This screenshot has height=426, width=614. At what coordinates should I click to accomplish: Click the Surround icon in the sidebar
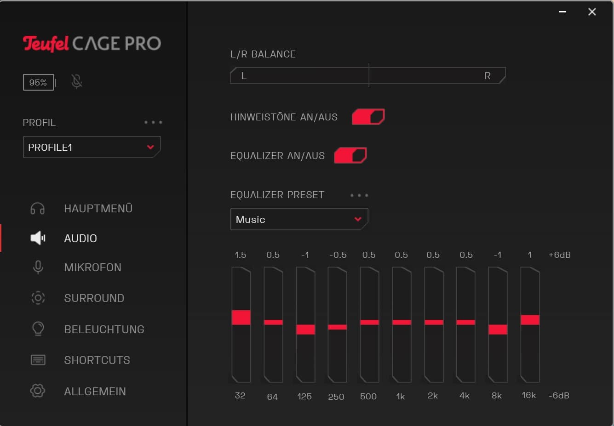click(x=38, y=298)
